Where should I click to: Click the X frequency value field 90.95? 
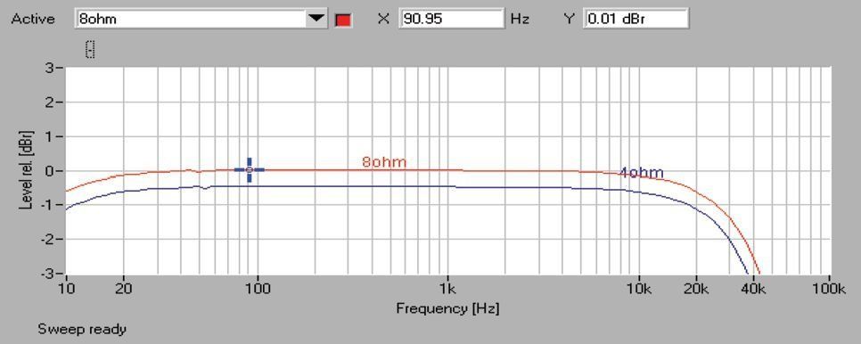[451, 19]
